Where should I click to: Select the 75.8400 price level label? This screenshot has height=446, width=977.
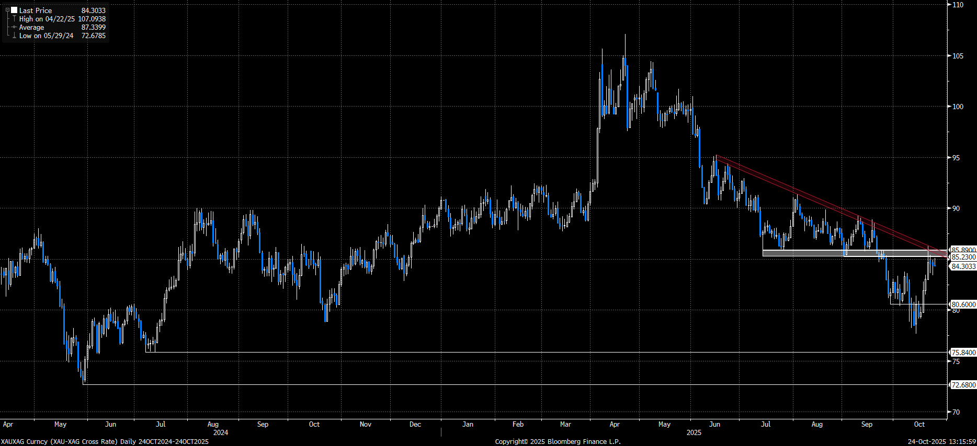click(963, 353)
